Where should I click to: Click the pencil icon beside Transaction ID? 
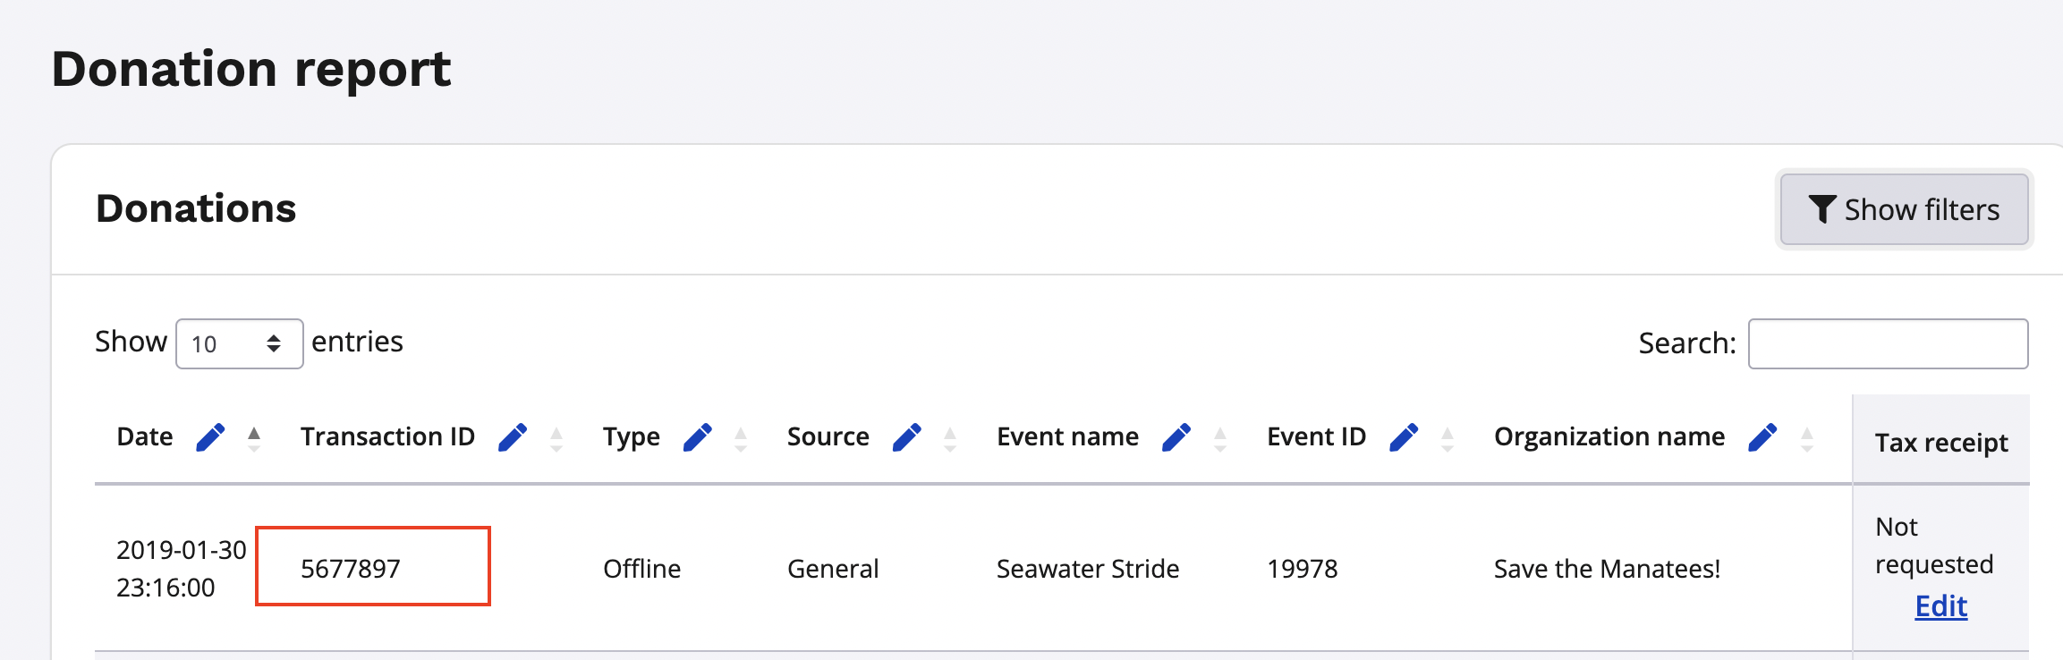coord(513,437)
